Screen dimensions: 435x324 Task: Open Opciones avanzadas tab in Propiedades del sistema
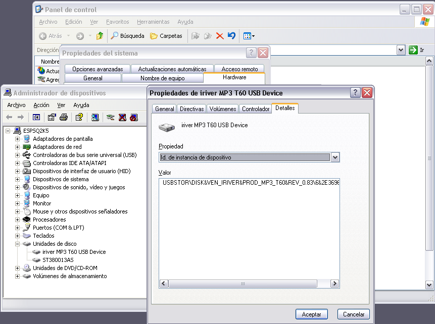coord(98,69)
